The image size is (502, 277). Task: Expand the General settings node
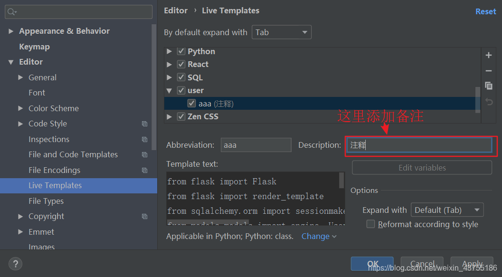pyautogui.click(x=20, y=77)
